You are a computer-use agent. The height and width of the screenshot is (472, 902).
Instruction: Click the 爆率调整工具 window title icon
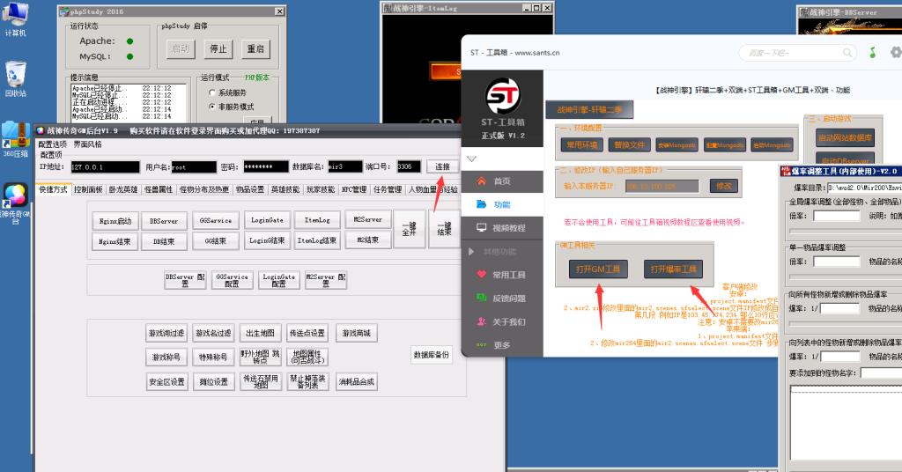(786, 172)
